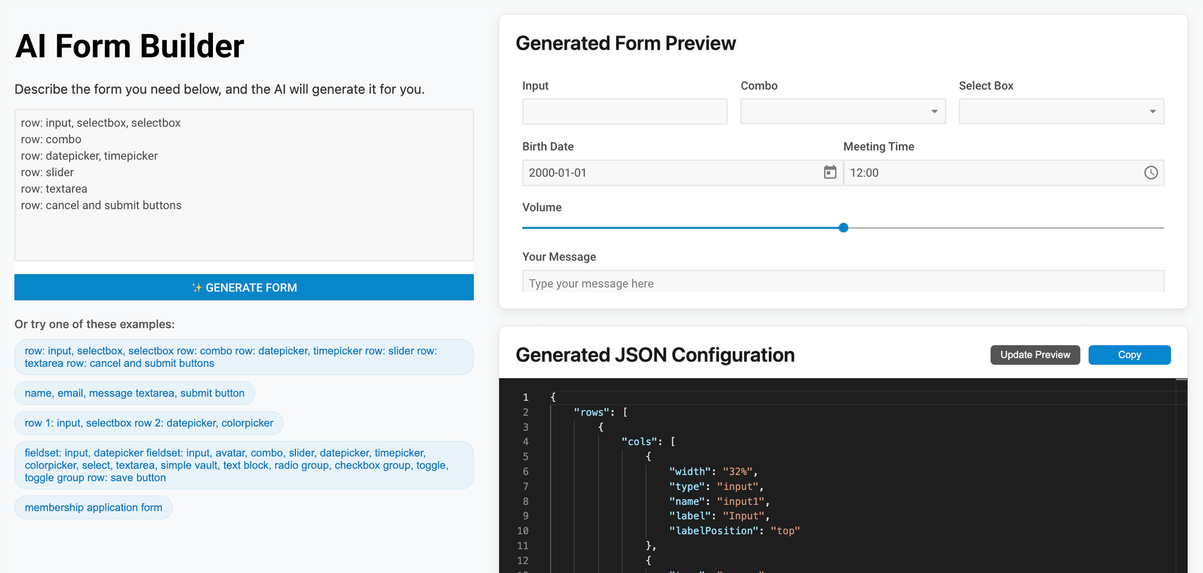Click the Volume slider handle
The image size is (1203, 573).
[843, 227]
